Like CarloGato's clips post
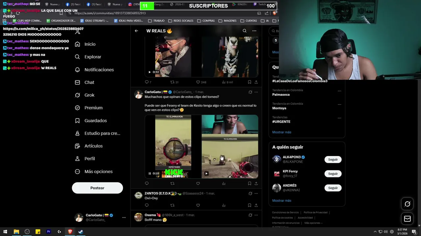The height and width of the screenshot is (236, 421). coord(198,184)
